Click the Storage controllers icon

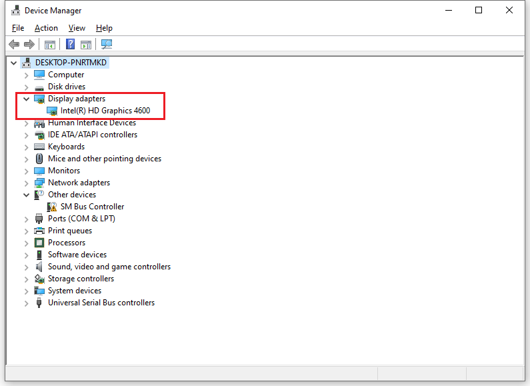pos(39,279)
